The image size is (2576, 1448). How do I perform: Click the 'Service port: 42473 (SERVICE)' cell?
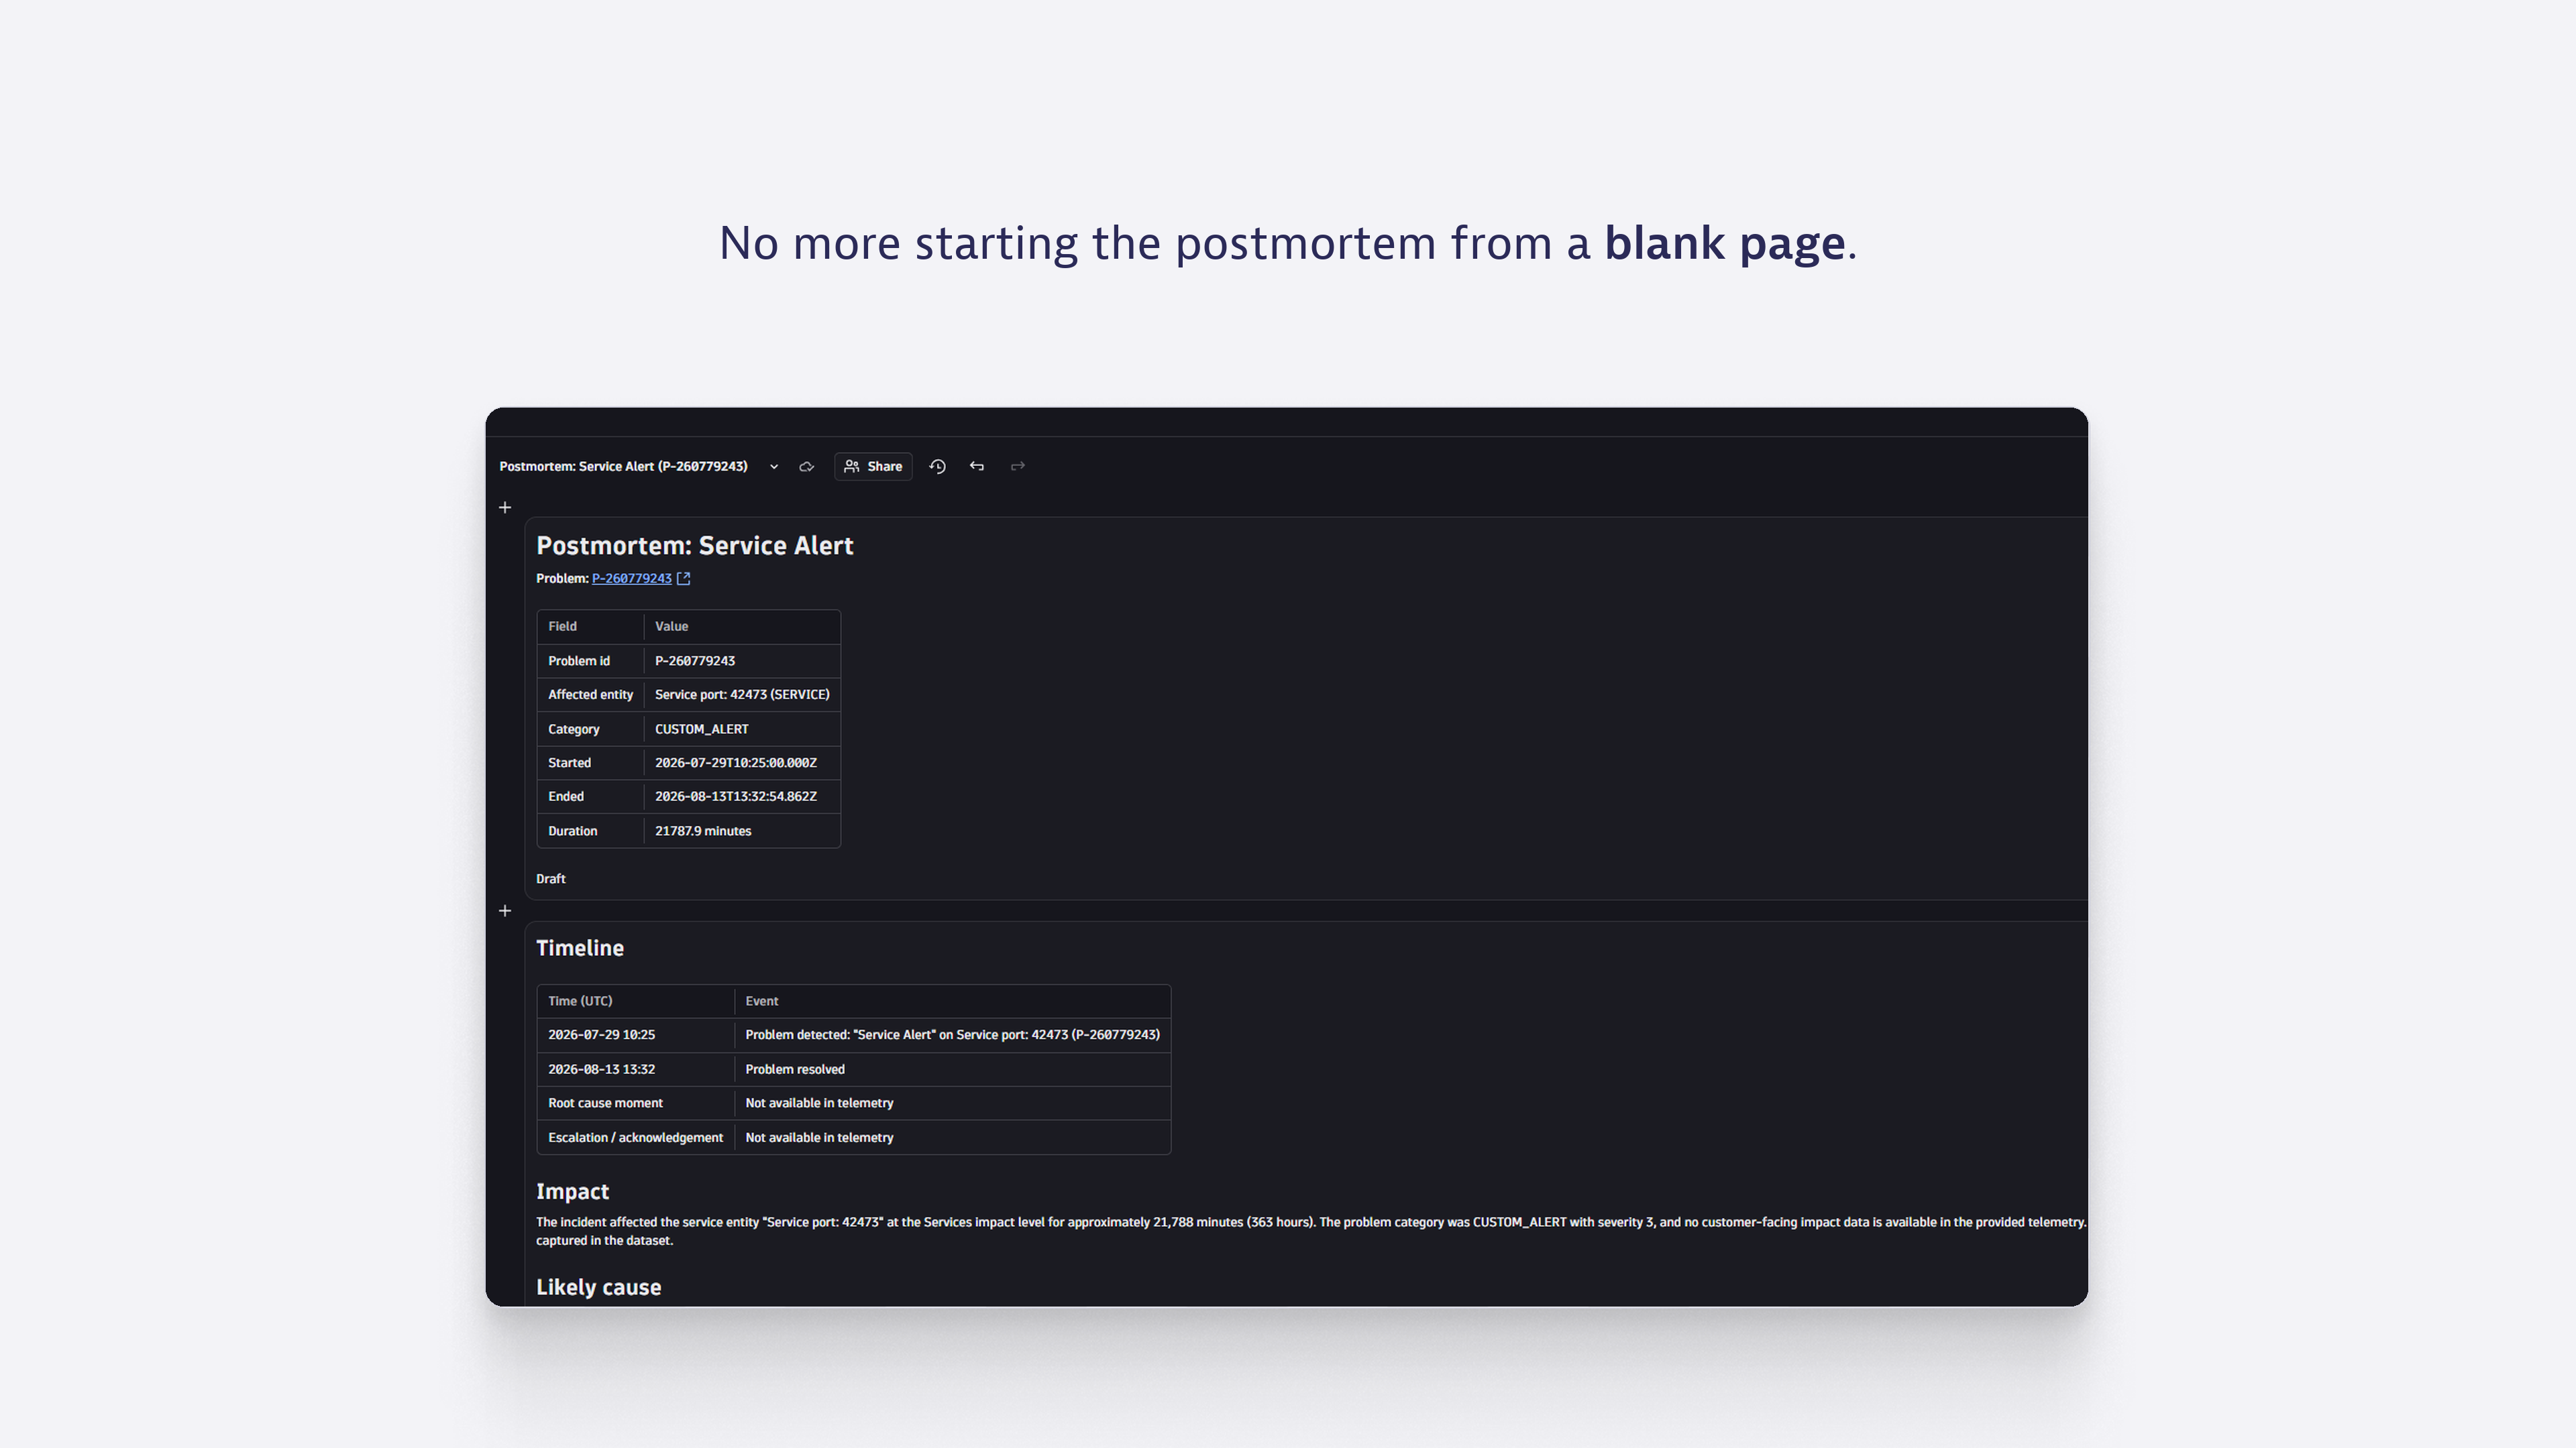coord(742,695)
